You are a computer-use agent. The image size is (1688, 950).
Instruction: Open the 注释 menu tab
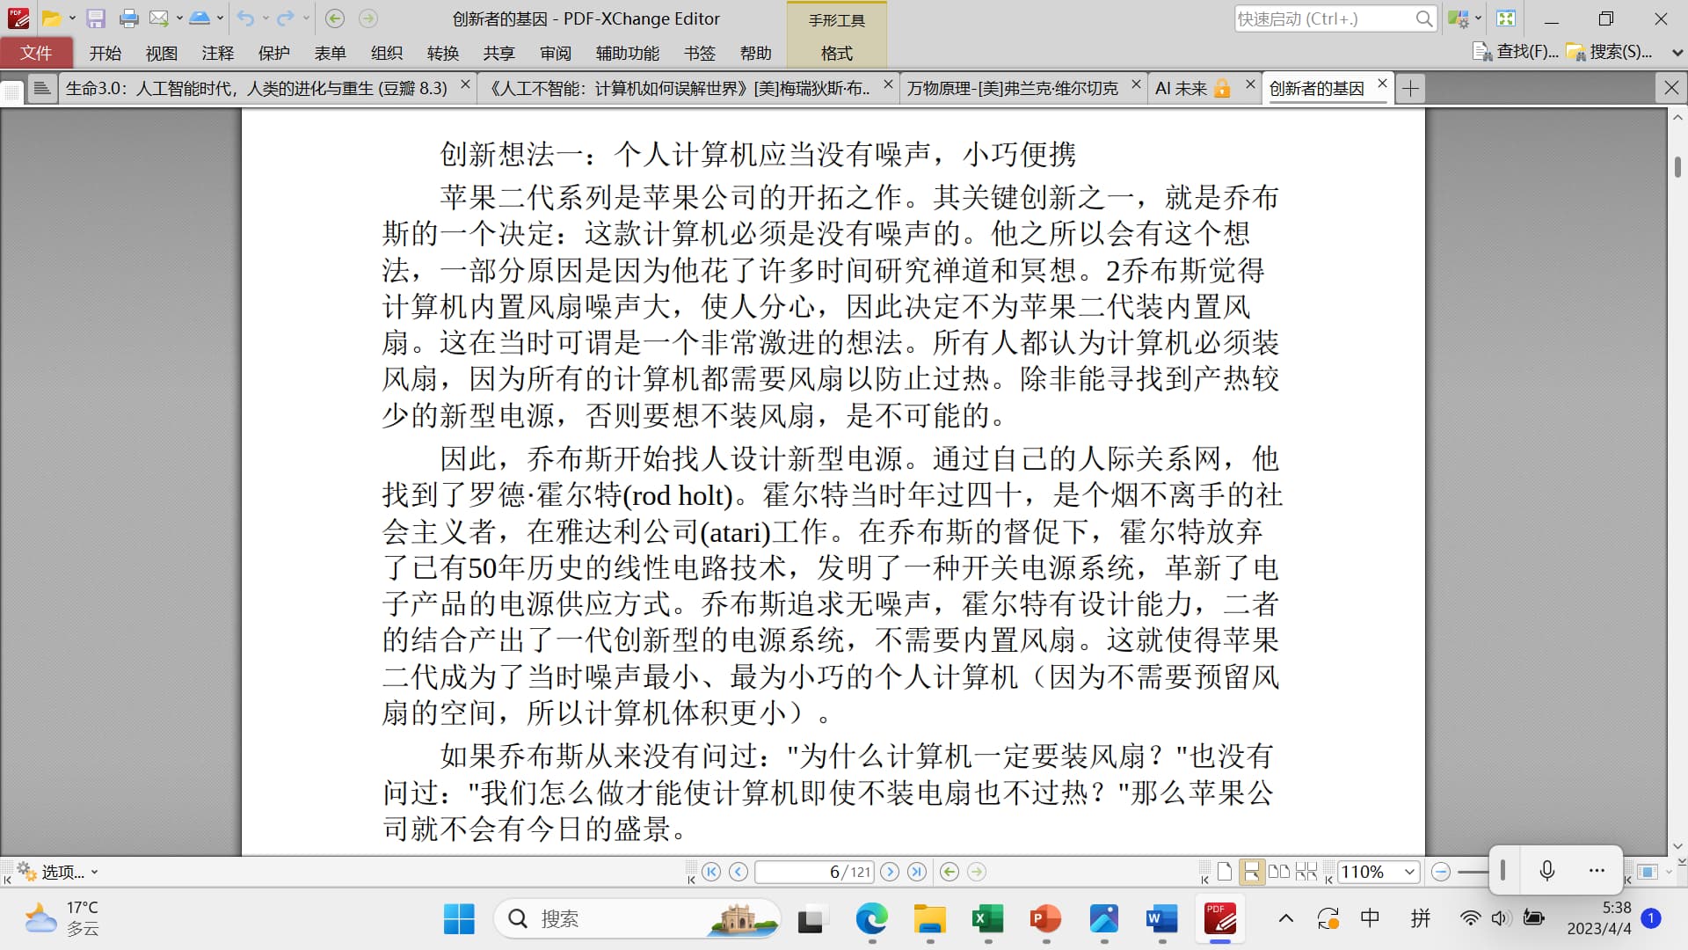click(x=217, y=53)
